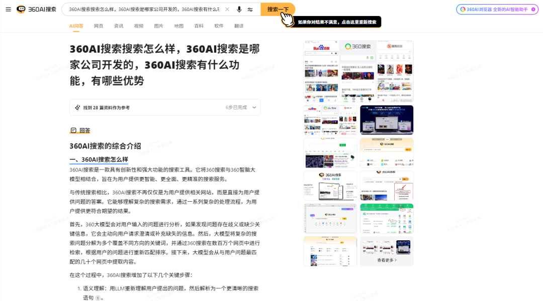Expand the 6步已完成 steps chevron
Image resolution: width=543 pixels, height=301 pixels.
pyautogui.click(x=254, y=107)
